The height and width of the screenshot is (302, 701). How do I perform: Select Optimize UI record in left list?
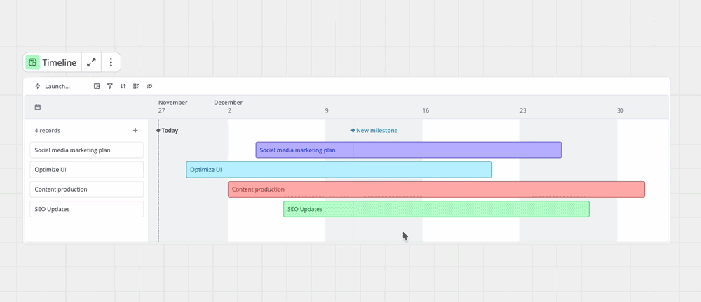(86, 169)
